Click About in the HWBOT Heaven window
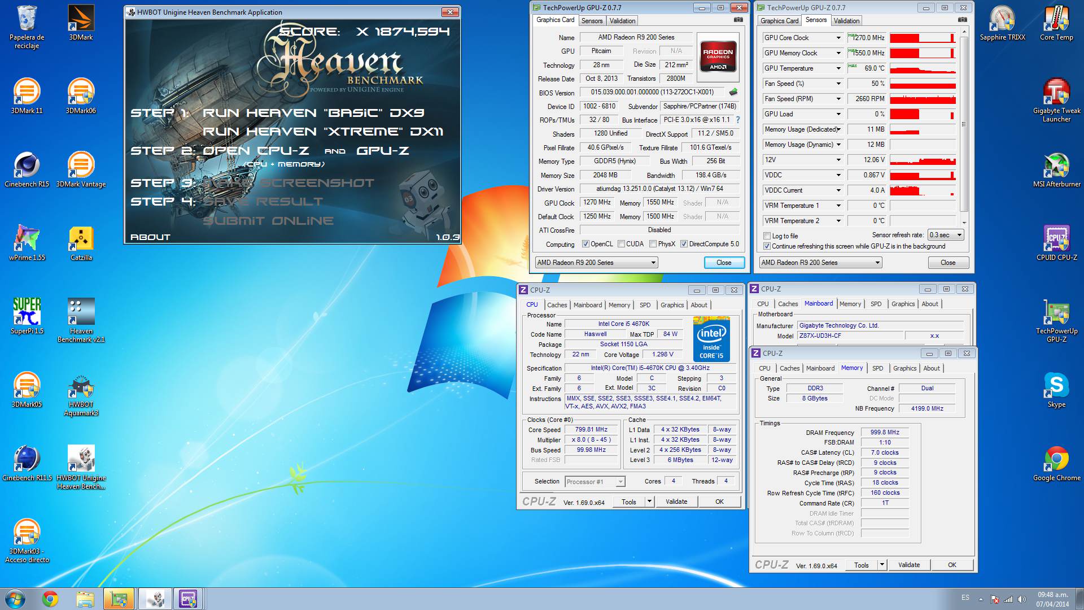This screenshot has width=1084, height=610. tap(150, 237)
